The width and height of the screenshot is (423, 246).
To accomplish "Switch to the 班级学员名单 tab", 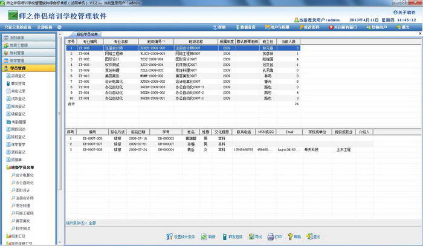I will (x=86, y=34).
